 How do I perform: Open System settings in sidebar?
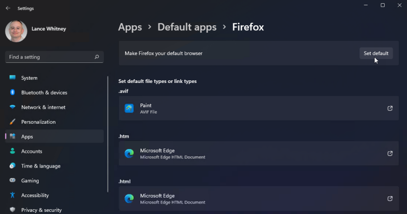click(29, 78)
